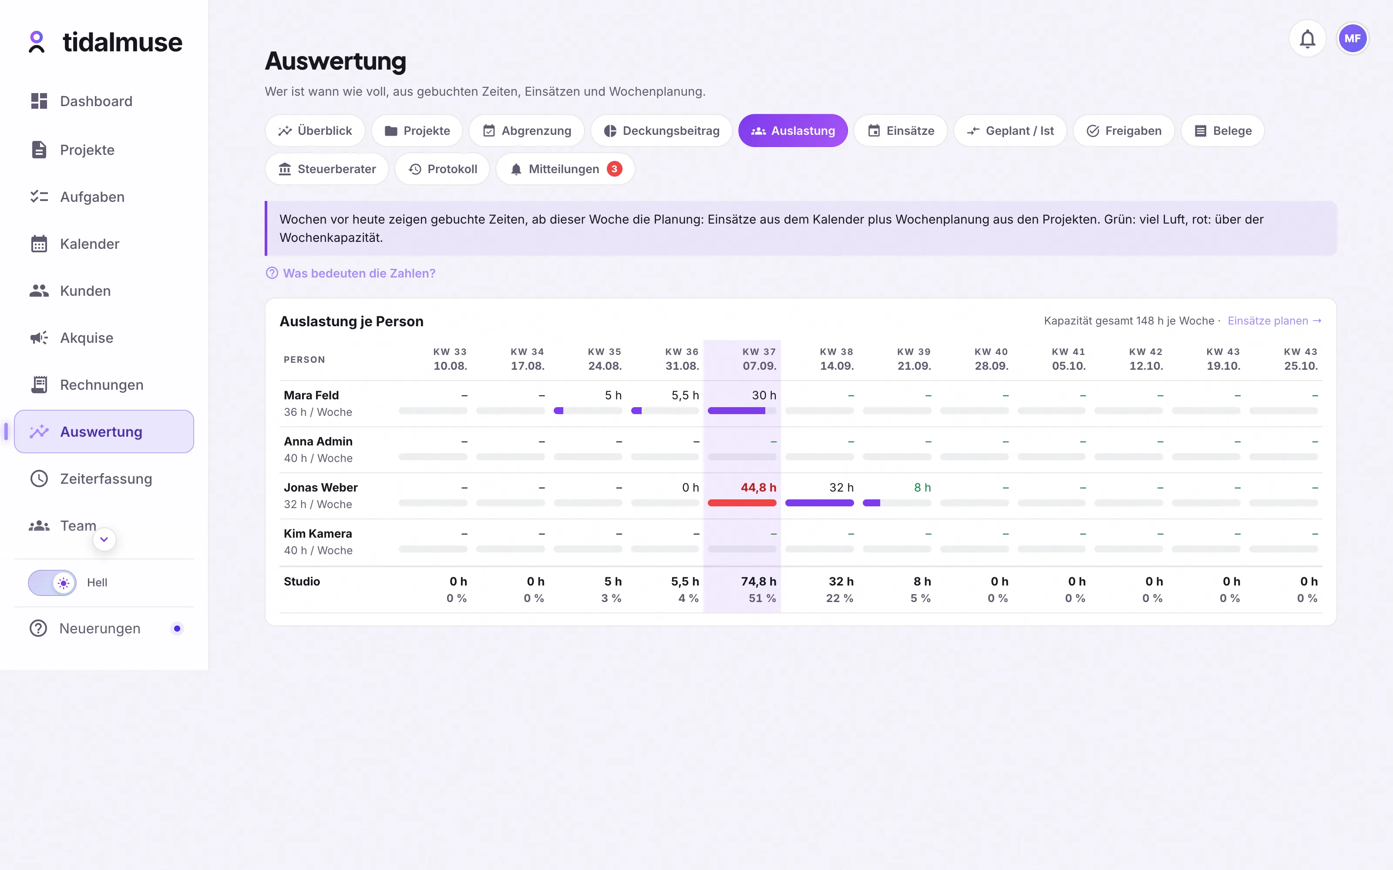1393x870 pixels.
Task: Open the Freigaben tab
Action: coord(1124,130)
